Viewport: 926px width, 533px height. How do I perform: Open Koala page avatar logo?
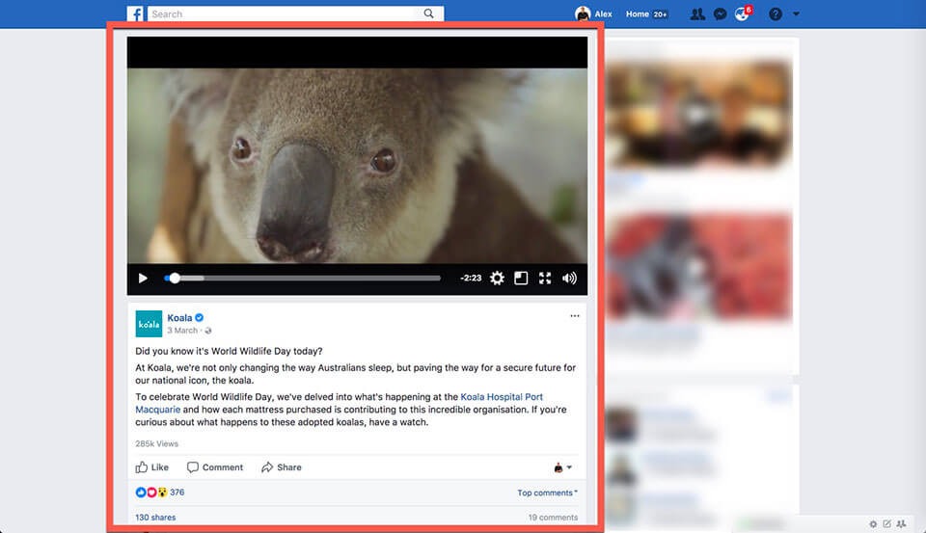coord(149,324)
